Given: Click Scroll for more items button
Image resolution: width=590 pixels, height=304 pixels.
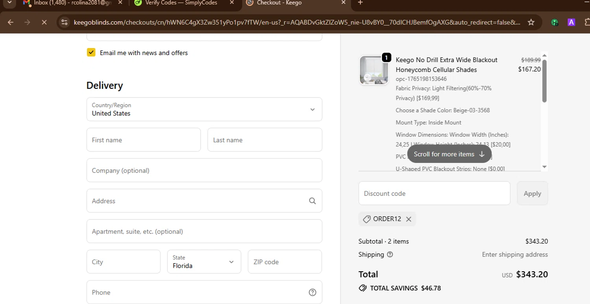Looking at the screenshot, I should (449, 154).
